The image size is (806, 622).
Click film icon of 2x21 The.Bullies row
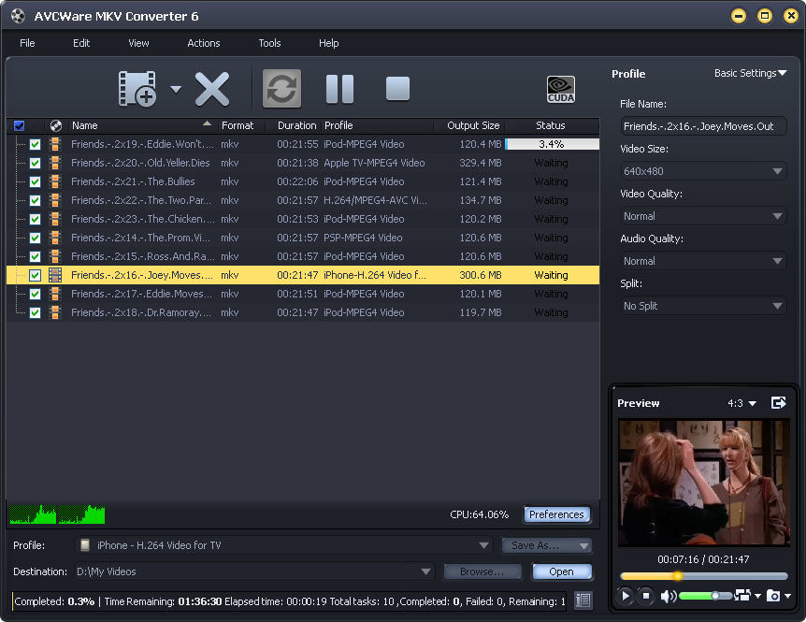click(x=55, y=182)
